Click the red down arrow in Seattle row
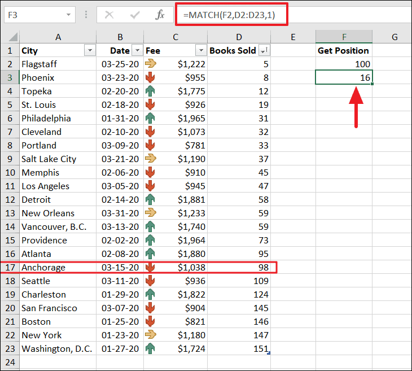The width and height of the screenshot is (412, 371). 150,281
